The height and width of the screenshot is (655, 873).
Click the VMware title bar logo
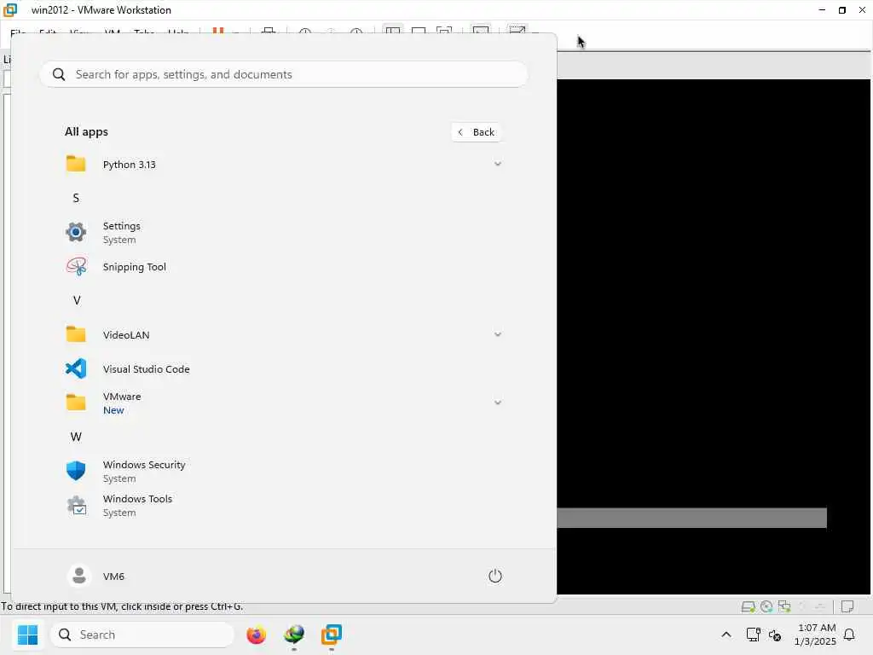coord(10,10)
